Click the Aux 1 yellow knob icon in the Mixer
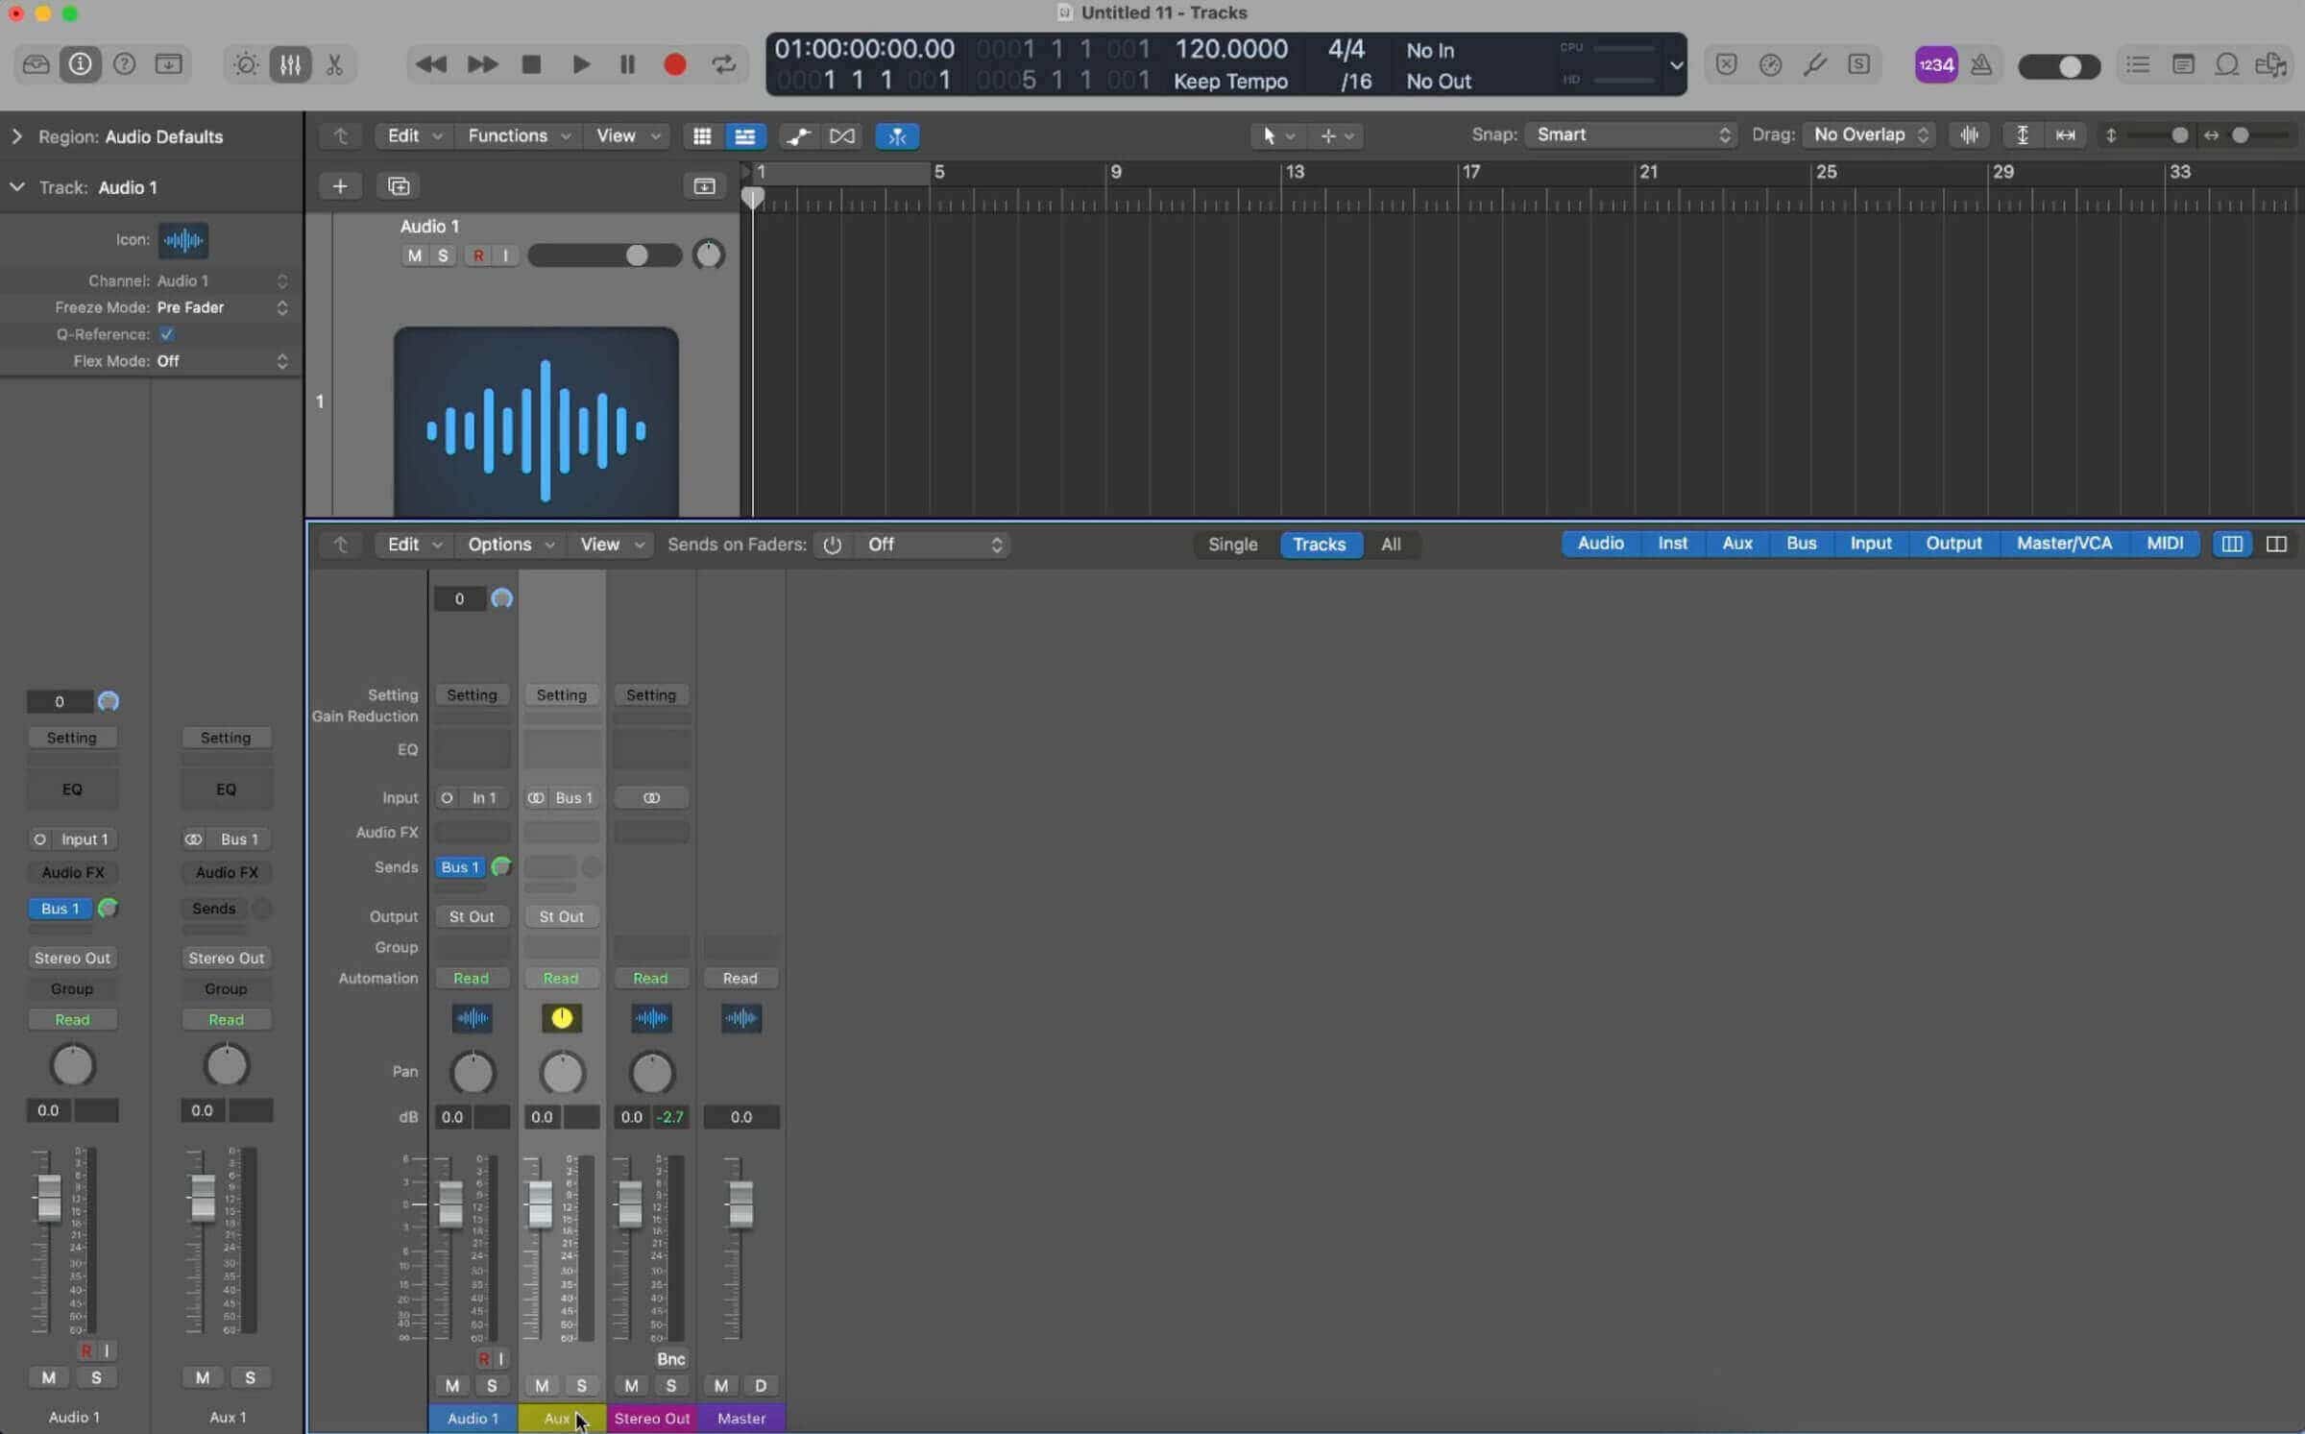 pyautogui.click(x=562, y=1018)
